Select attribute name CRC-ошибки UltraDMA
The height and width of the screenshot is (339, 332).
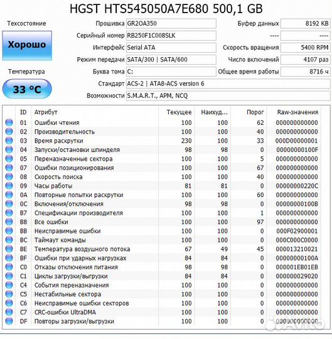tap(65, 313)
